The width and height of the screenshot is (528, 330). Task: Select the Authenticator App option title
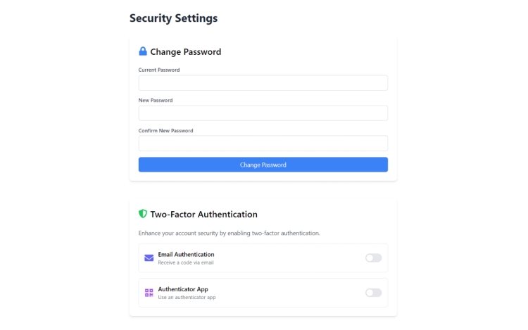click(x=183, y=289)
